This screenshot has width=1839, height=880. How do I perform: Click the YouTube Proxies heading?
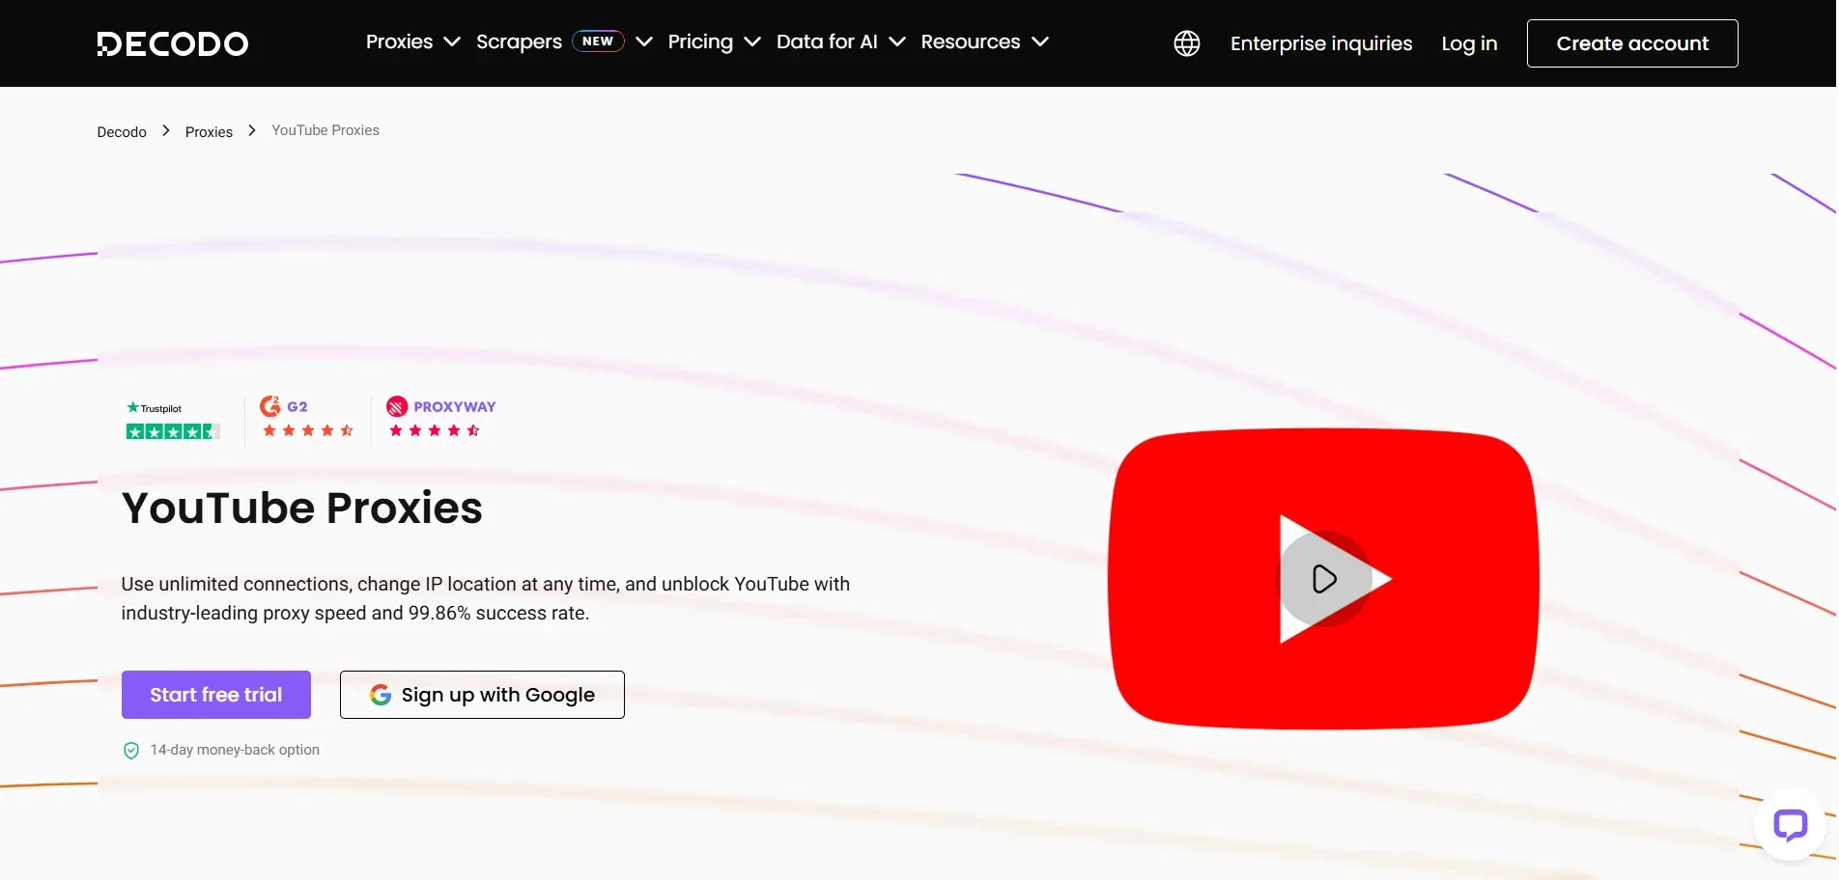[301, 508]
